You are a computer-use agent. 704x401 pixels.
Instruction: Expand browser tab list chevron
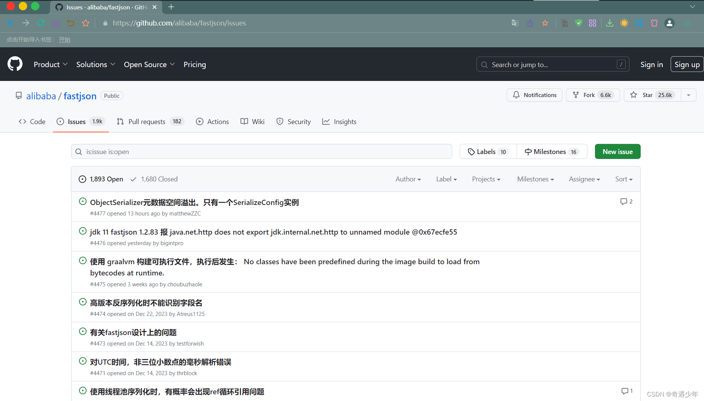[x=692, y=7]
